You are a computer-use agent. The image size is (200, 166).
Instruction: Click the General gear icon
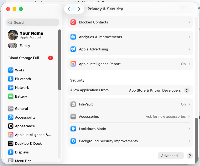[11, 108]
